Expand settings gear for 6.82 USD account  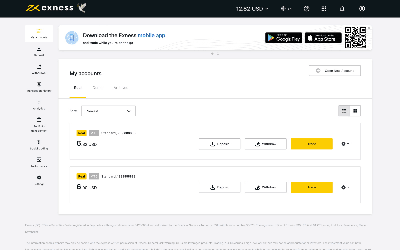tap(345, 144)
